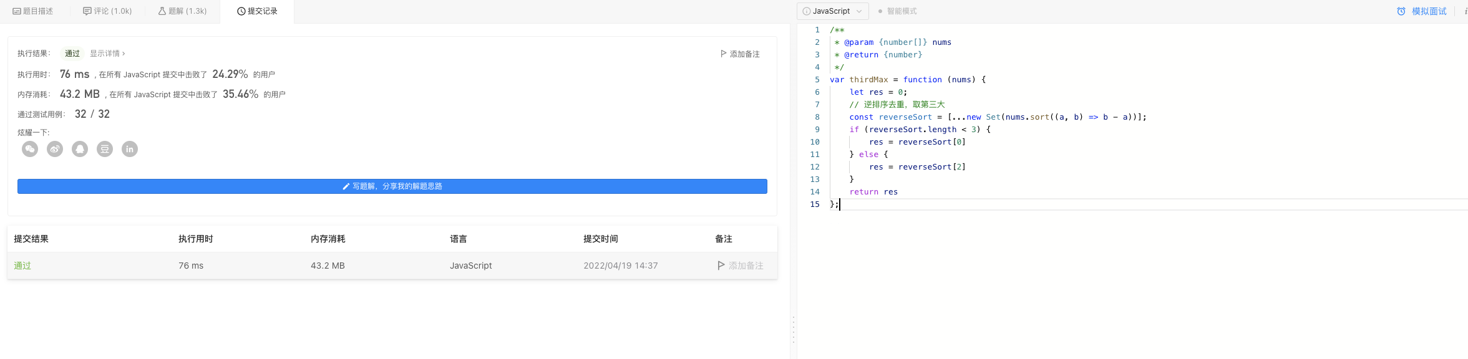The image size is (1468, 359).
Task: Click the 'if (reverseSort.length < 3)' line
Action: [x=920, y=130]
